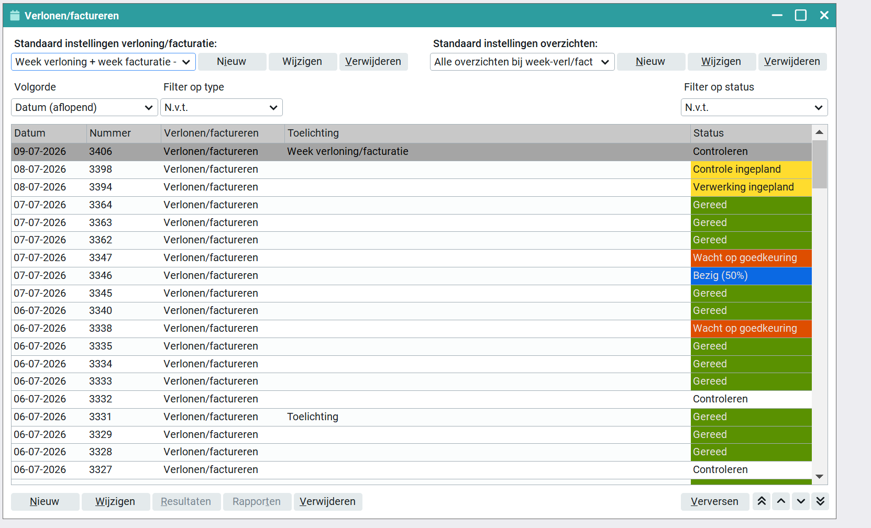Image resolution: width=871 pixels, height=528 pixels.
Task: Click Wijzigen next to overzichten settings
Action: (x=721, y=62)
